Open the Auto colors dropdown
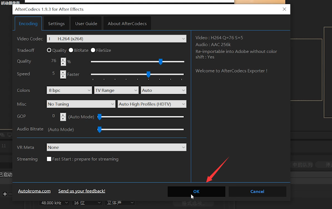 pyautogui.click(x=163, y=90)
